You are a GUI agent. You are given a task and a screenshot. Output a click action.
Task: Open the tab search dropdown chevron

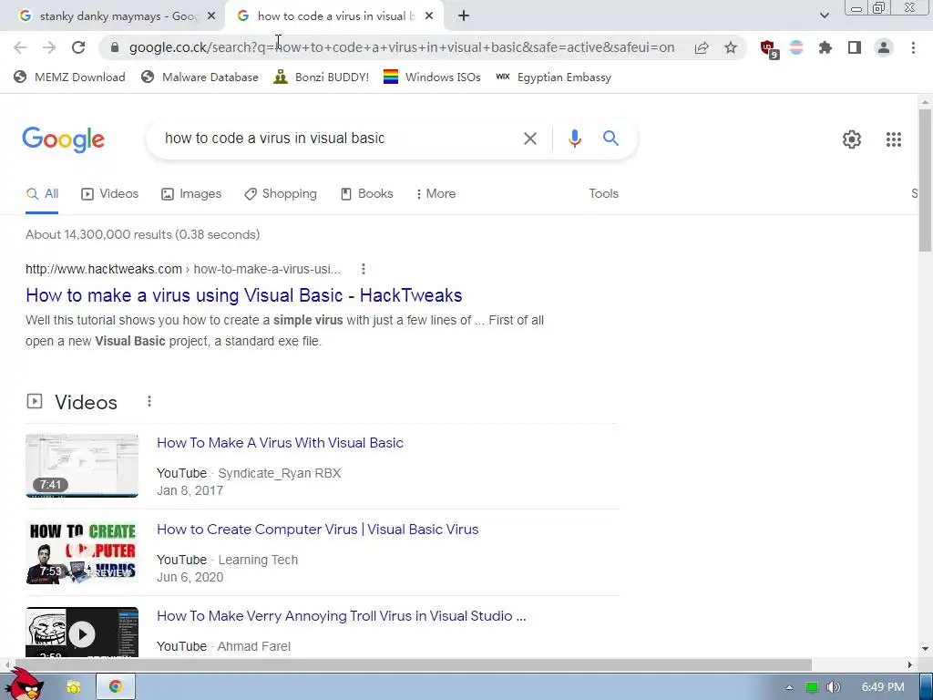(824, 15)
